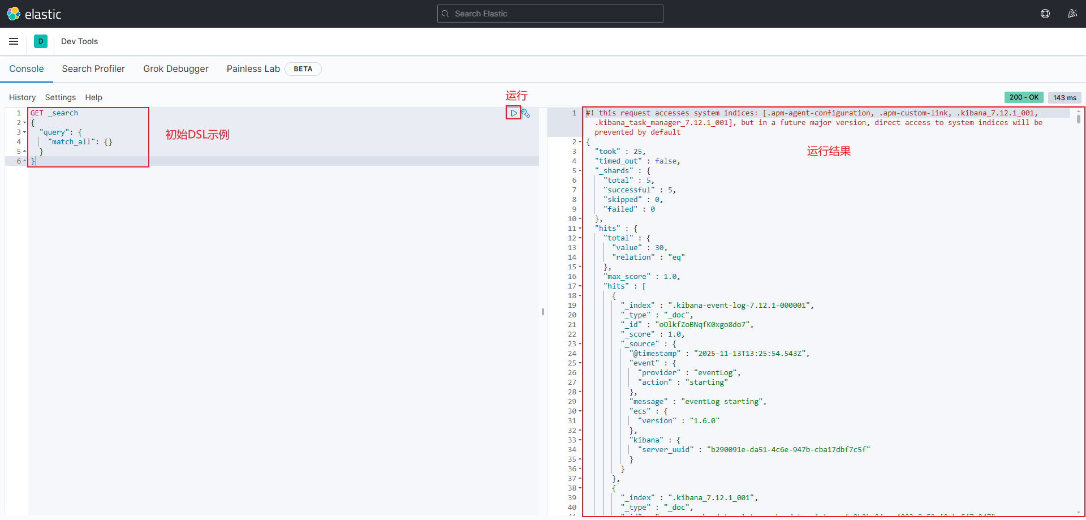
Task: Open the wrench request options menu
Action: coord(526,113)
